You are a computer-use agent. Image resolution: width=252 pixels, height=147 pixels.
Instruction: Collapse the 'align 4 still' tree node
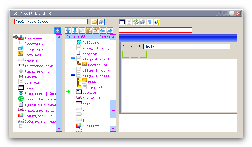coord(73,75)
